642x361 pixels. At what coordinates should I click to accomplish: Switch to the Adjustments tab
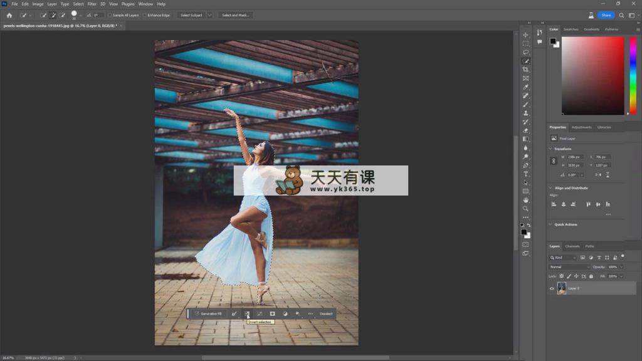581,127
